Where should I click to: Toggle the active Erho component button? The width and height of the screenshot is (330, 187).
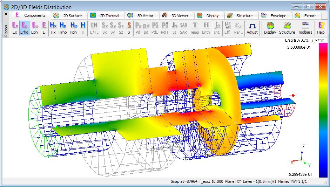pos(25,28)
